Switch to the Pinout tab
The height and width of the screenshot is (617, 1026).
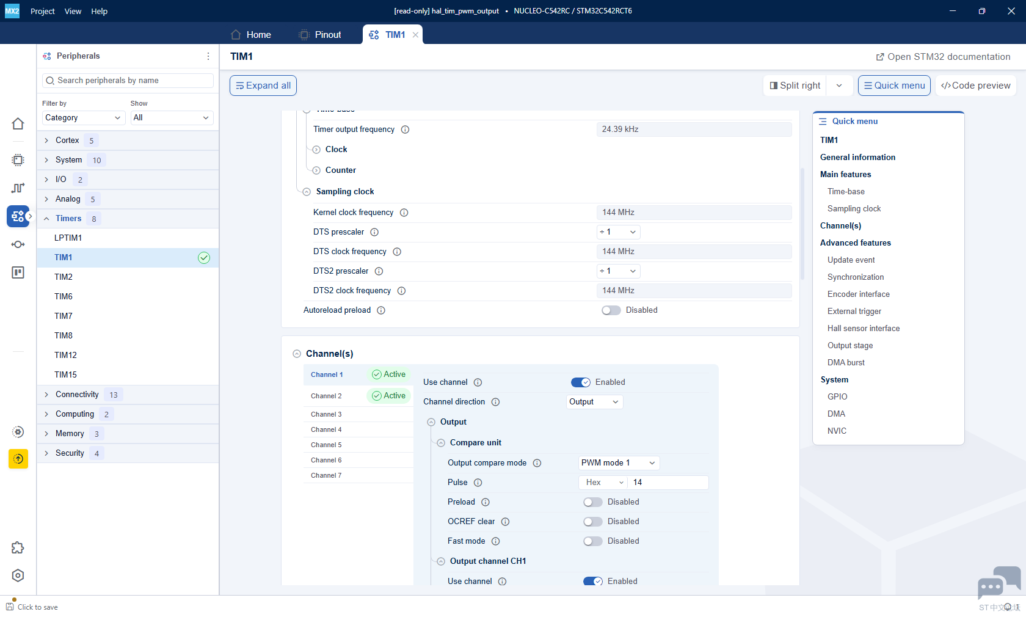pyautogui.click(x=320, y=35)
